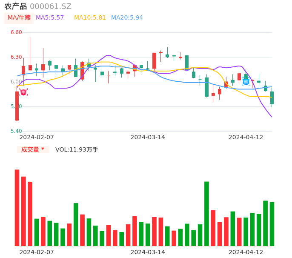This screenshot has height=258, width=292.
Task: Click the rightmost green volume bar
Action: [x=272, y=224]
